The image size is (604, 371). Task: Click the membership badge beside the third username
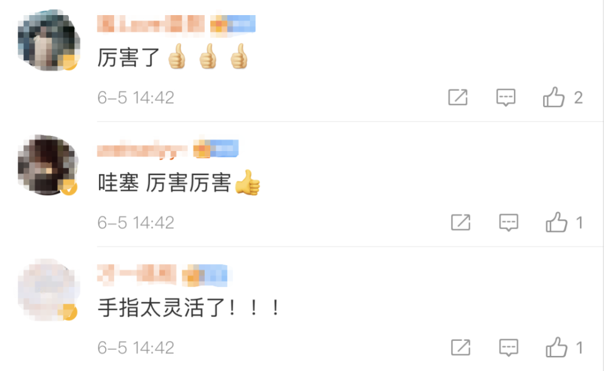point(205,276)
